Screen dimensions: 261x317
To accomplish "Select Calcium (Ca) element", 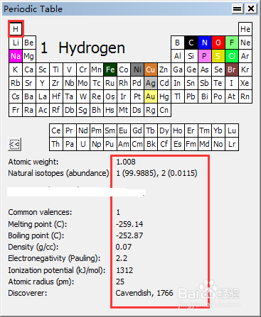I will 29,69.
